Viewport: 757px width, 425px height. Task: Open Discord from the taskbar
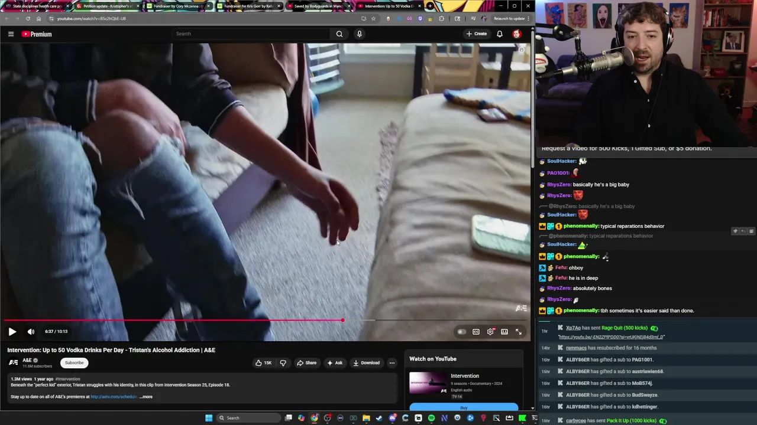pyautogui.click(x=392, y=418)
